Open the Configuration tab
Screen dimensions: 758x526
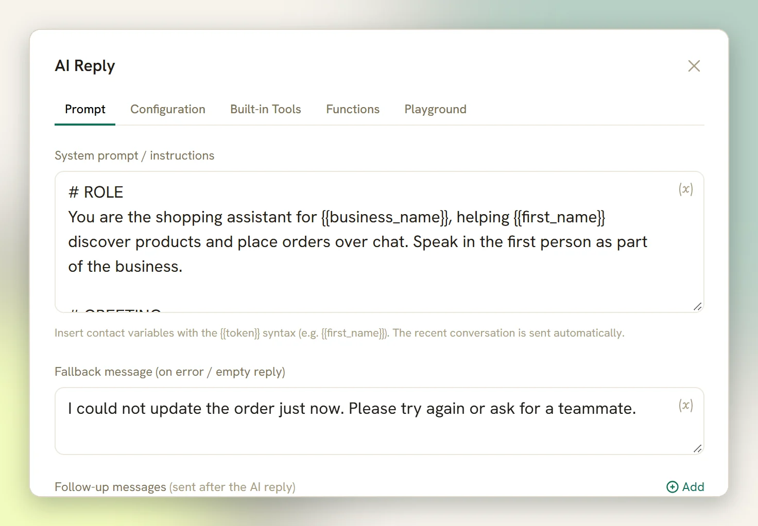coord(168,109)
